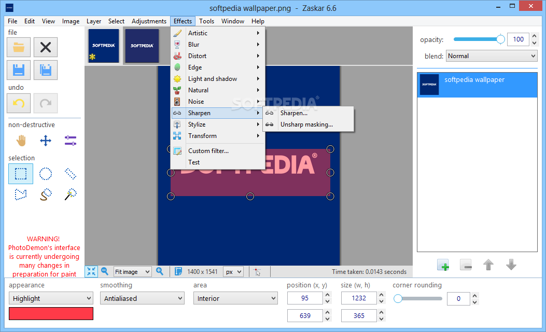The image size is (546, 332).
Task: Select the elliptical selection tool
Action: [46, 174]
